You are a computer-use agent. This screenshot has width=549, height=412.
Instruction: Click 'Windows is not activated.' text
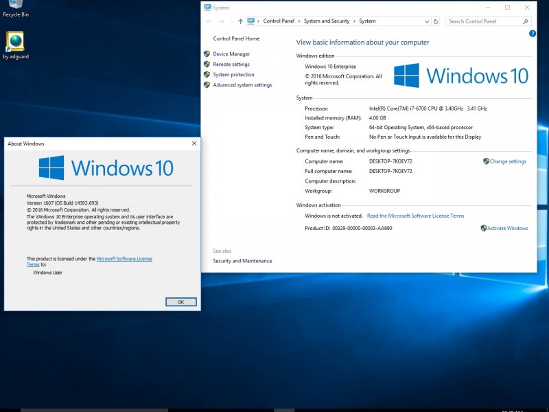[x=334, y=216]
